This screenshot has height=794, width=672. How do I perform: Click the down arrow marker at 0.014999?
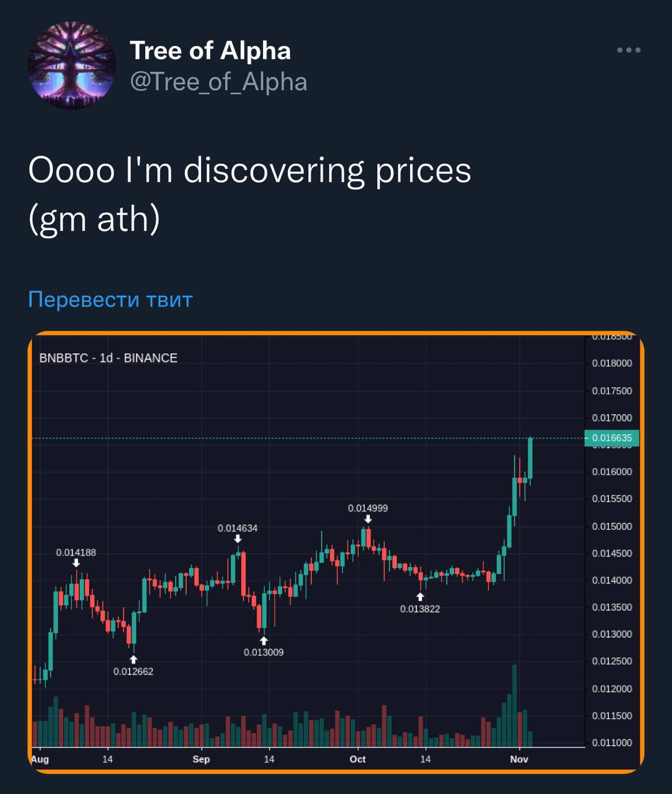[368, 519]
